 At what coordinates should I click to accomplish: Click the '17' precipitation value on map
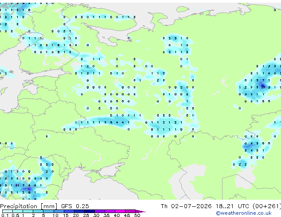[263, 87]
